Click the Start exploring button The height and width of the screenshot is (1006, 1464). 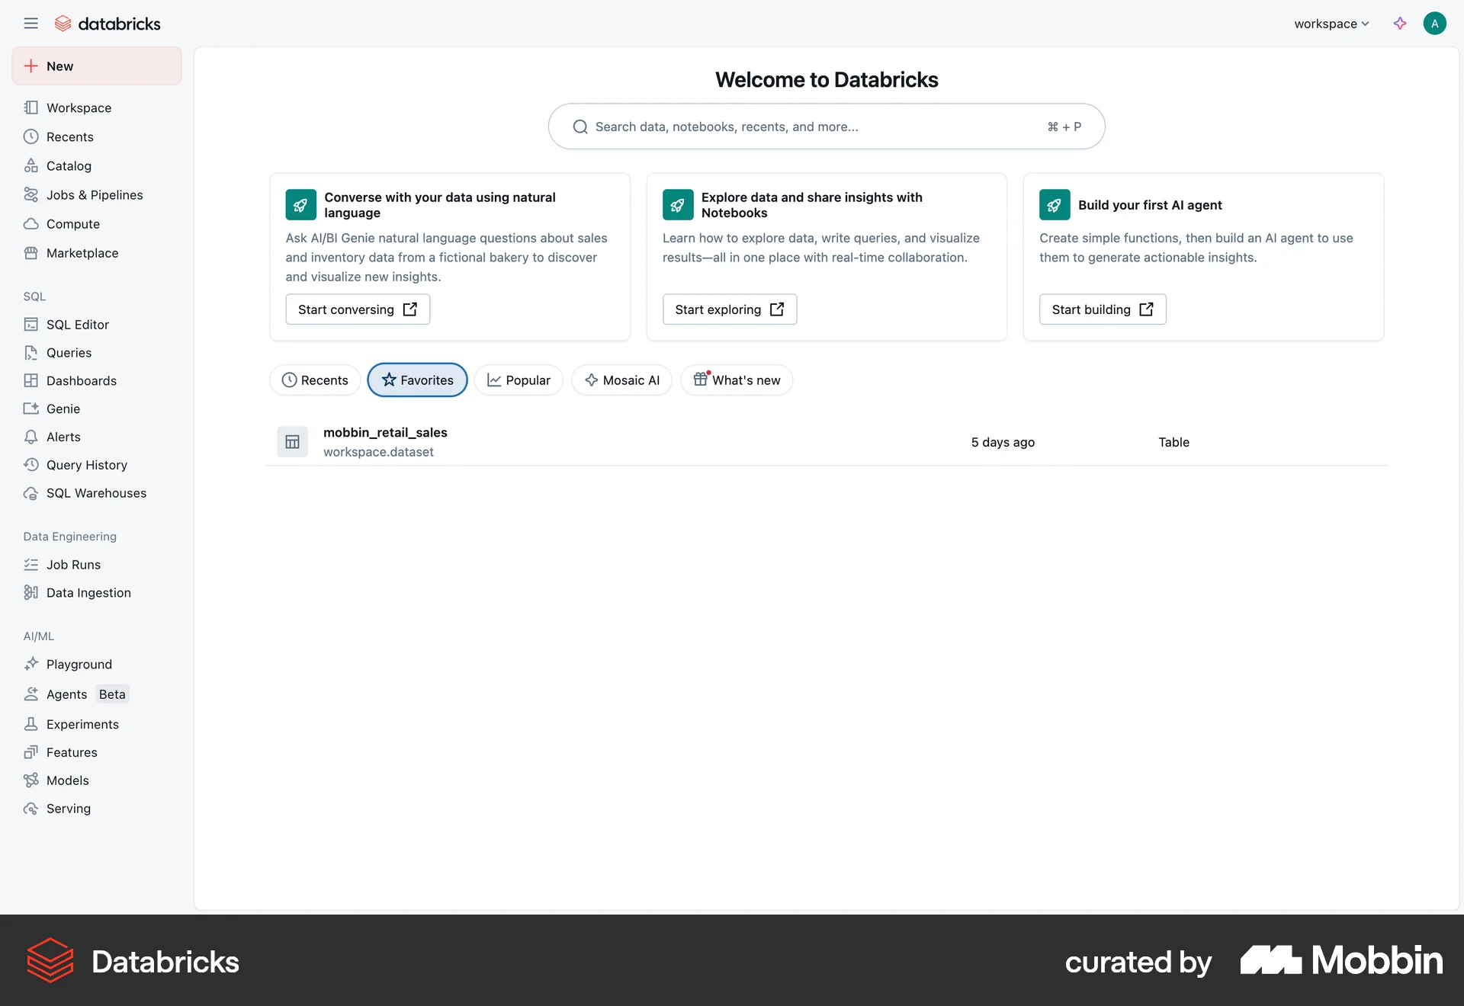pyautogui.click(x=729, y=309)
